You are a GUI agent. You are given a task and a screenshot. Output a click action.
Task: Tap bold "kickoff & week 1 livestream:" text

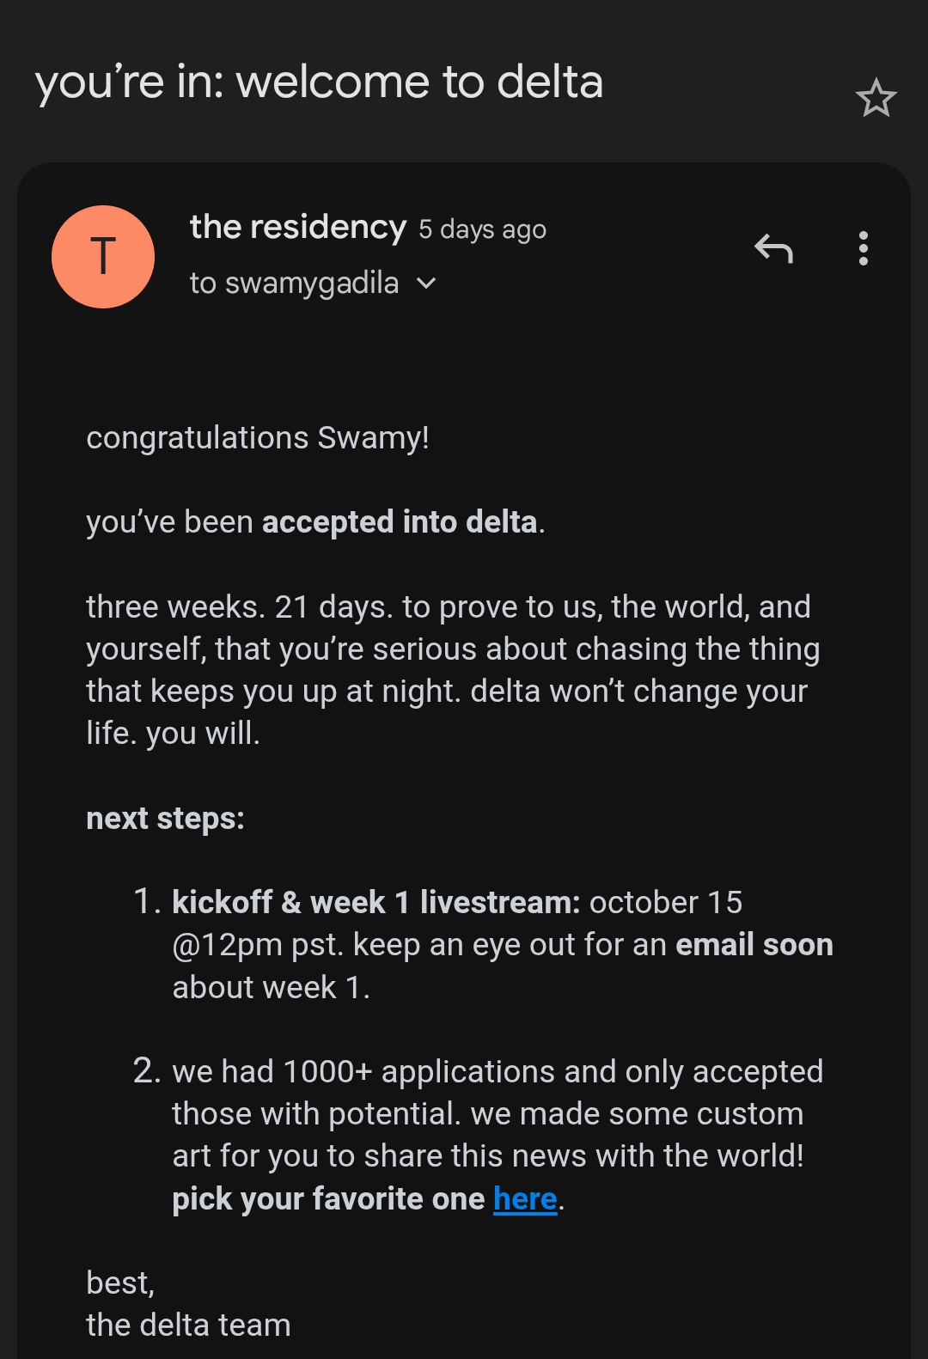(x=375, y=903)
